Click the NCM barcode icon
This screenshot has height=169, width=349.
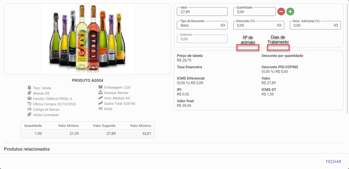point(100,109)
